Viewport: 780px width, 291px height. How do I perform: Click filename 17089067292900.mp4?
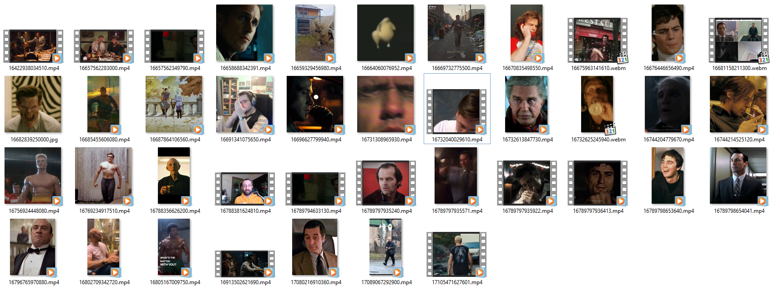click(x=387, y=282)
